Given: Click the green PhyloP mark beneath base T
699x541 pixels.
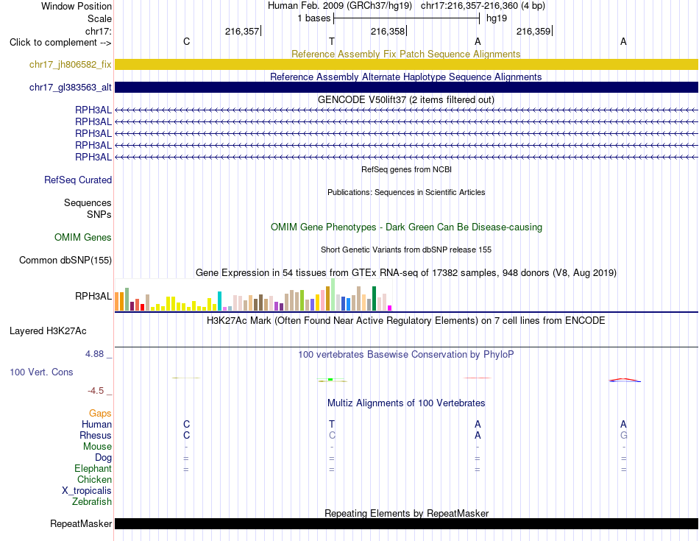Looking at the screenshot, I should tap(330, 380).
